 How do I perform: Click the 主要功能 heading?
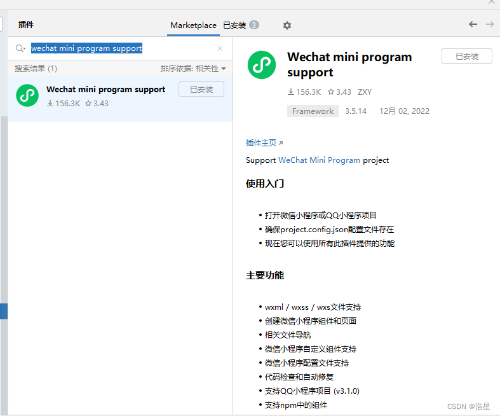pos(265,275)
